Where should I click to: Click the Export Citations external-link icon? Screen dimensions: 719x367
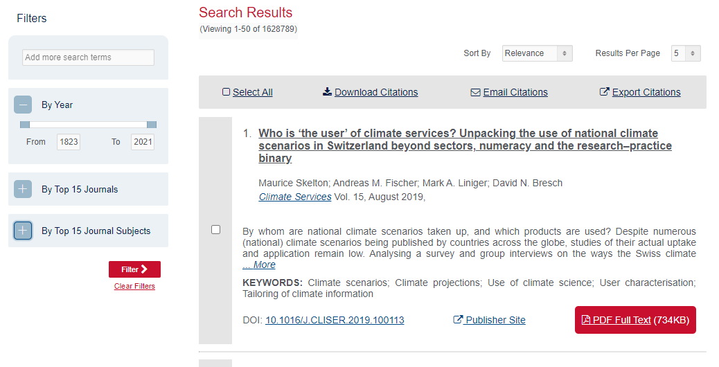pyautogui.click(x=605, y=91)
